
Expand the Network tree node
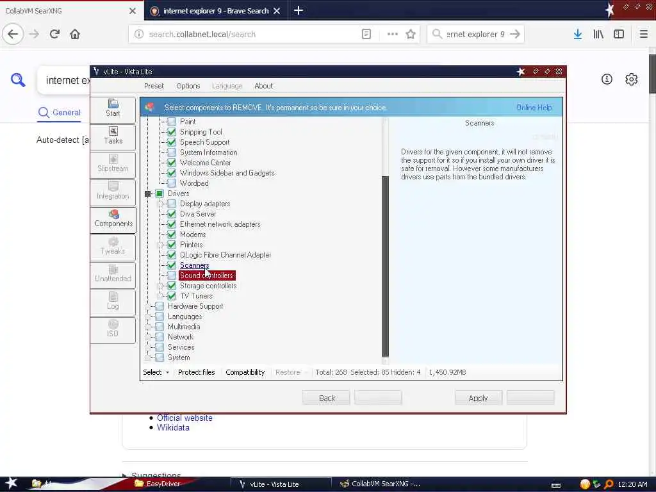[x=148, y=337]
